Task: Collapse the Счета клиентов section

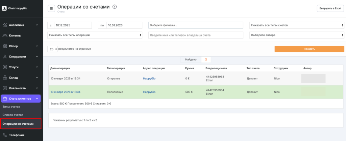Action: coord(37,99)
